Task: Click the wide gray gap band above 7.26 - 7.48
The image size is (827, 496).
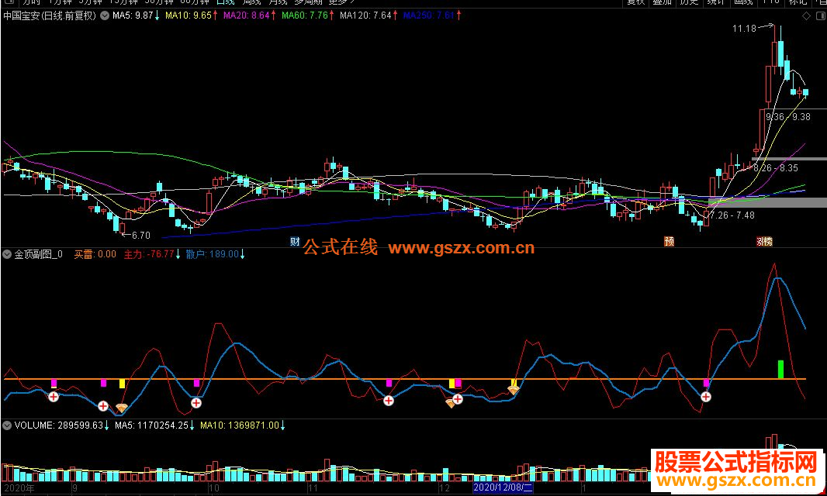Action: click(768, 202)
